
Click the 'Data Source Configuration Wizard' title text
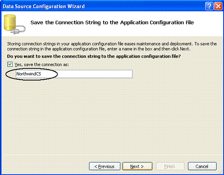point(44,6)
